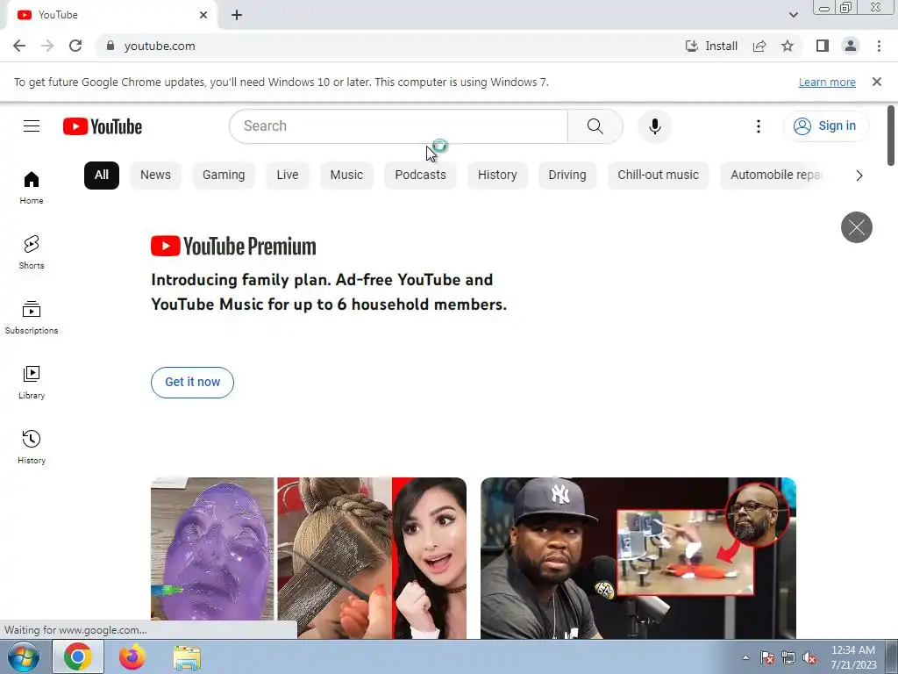The image size is (898, 674).
Task: Go to Home in sidebar
Action: (x=32, y=188)
